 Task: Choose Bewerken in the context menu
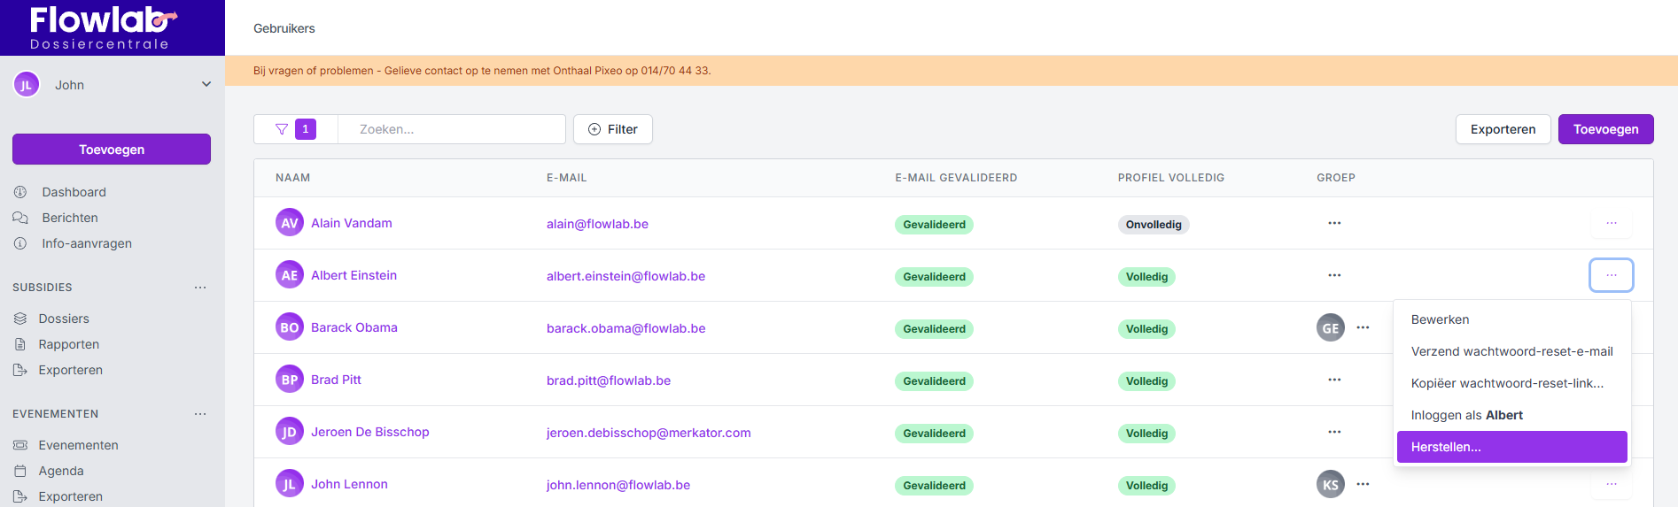click(x=1440, y=319)
